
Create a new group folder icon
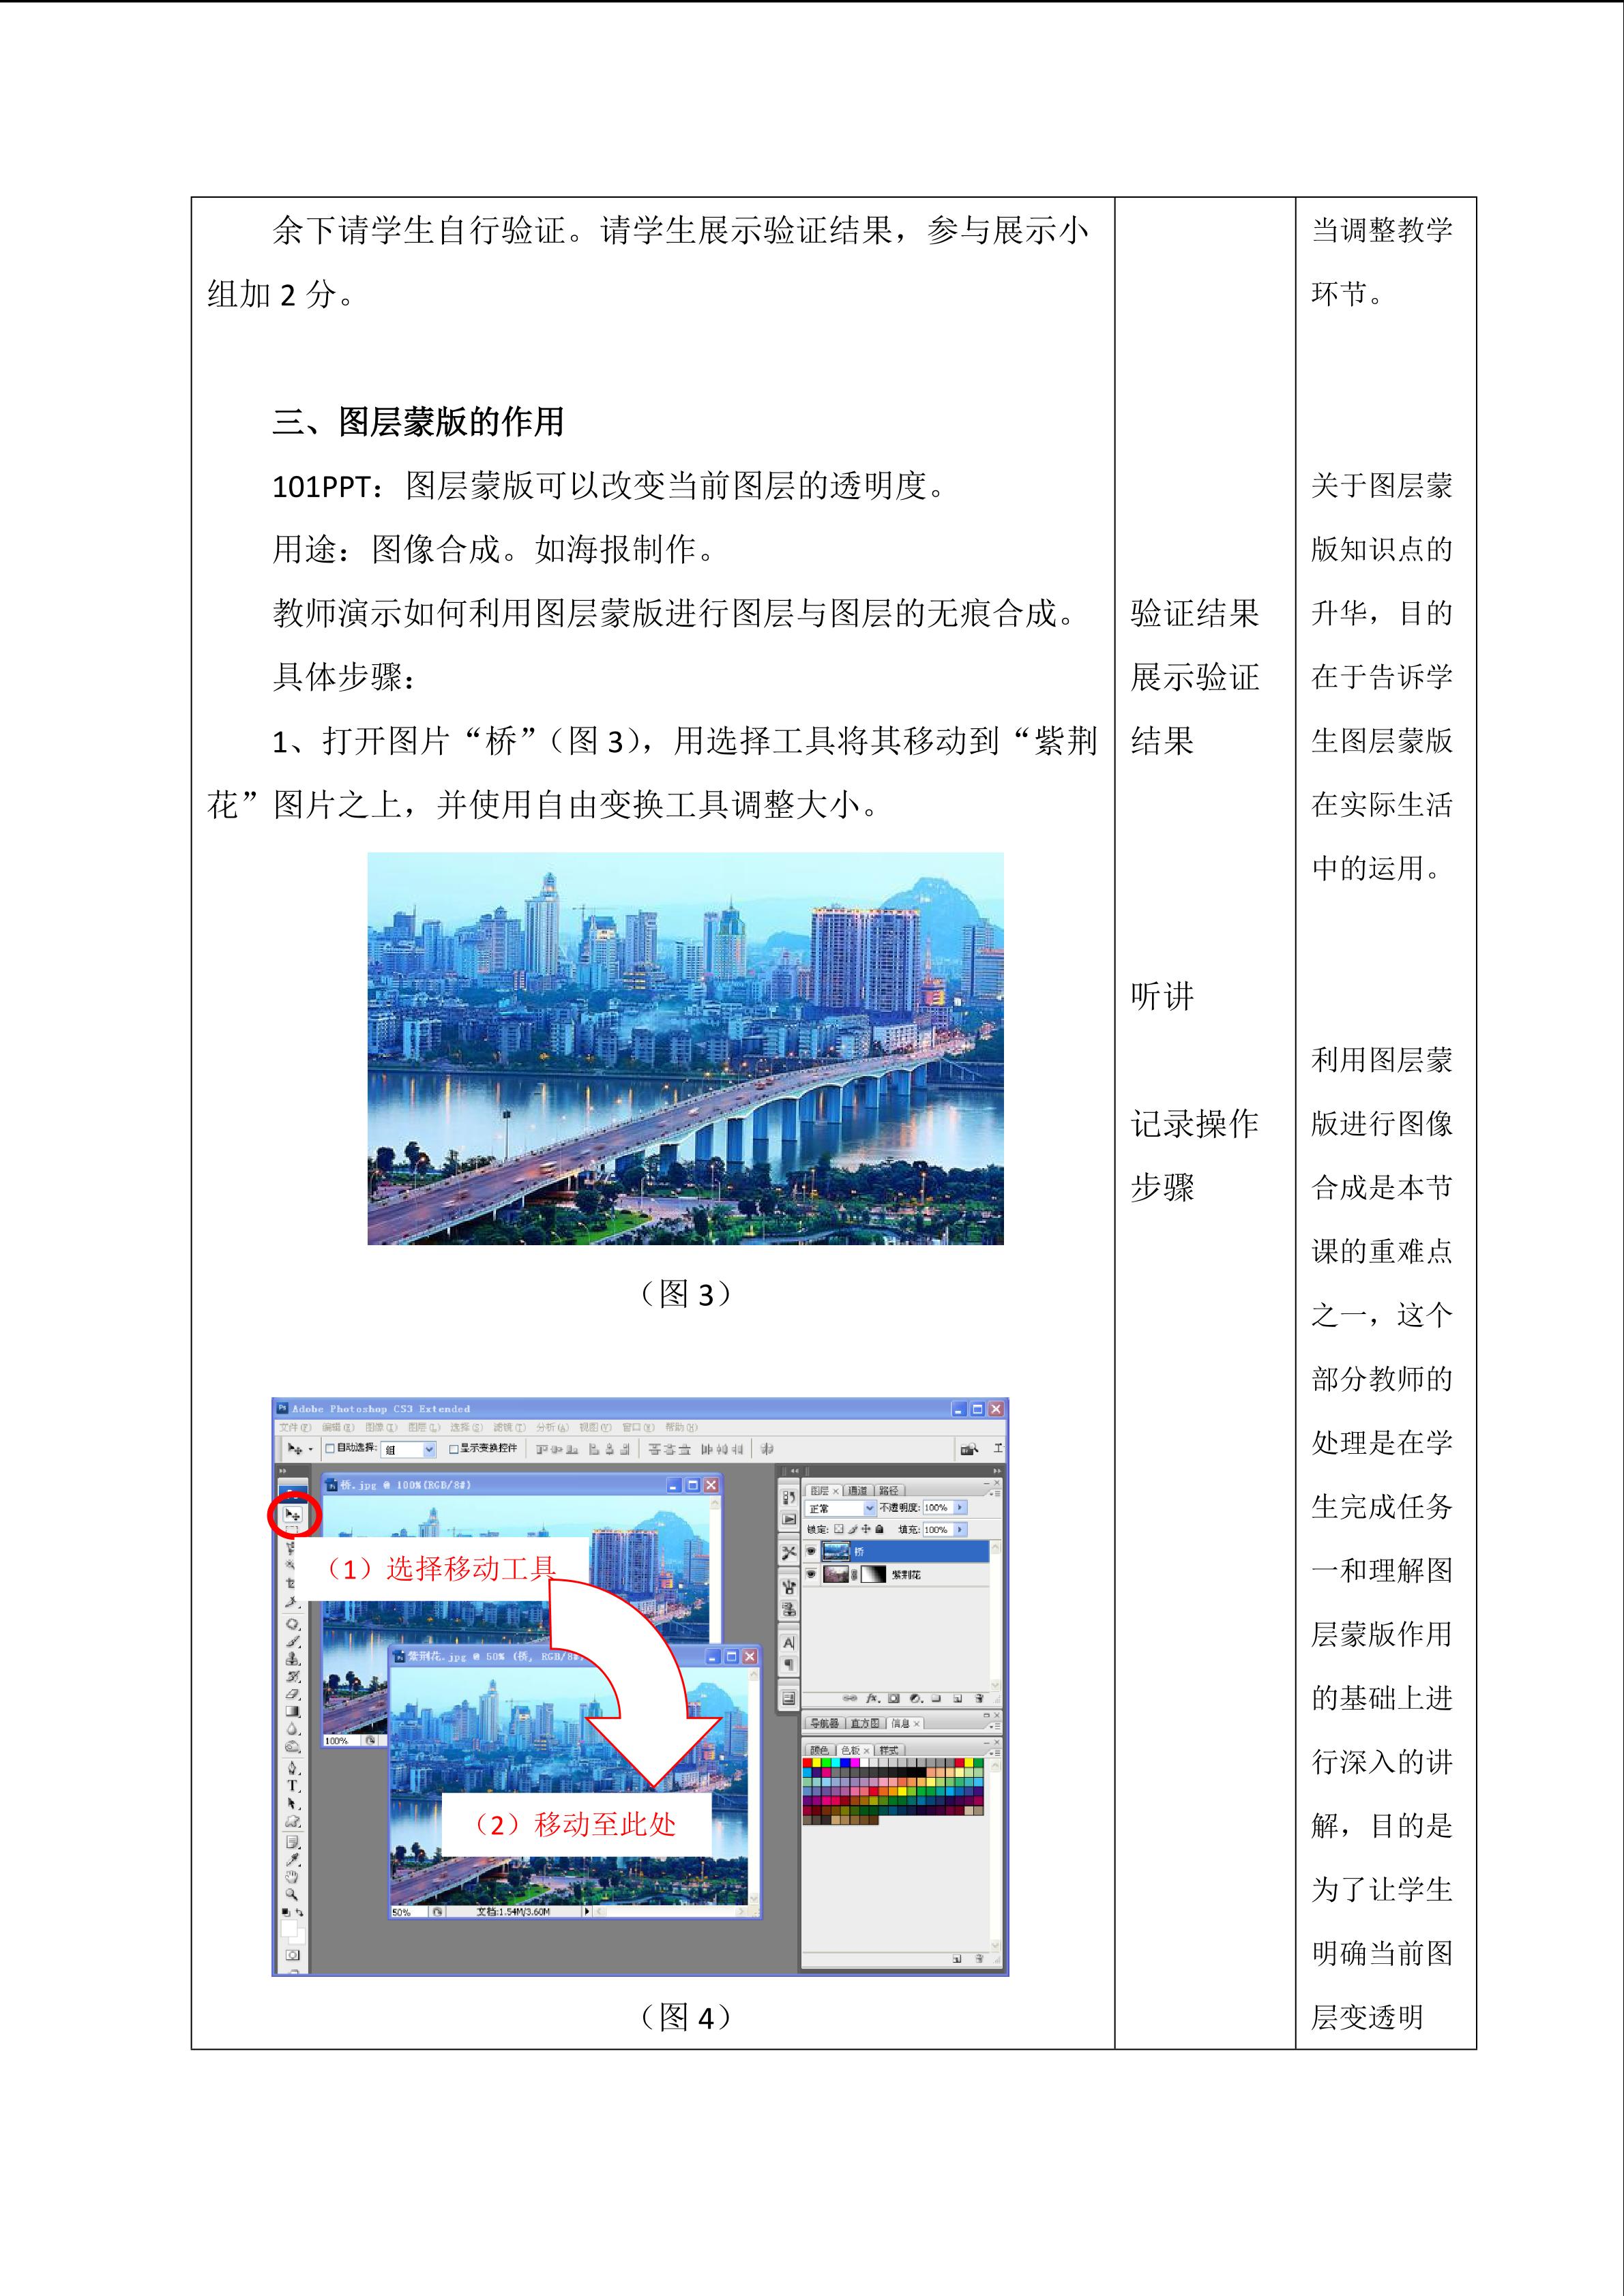coord(936,1698)
